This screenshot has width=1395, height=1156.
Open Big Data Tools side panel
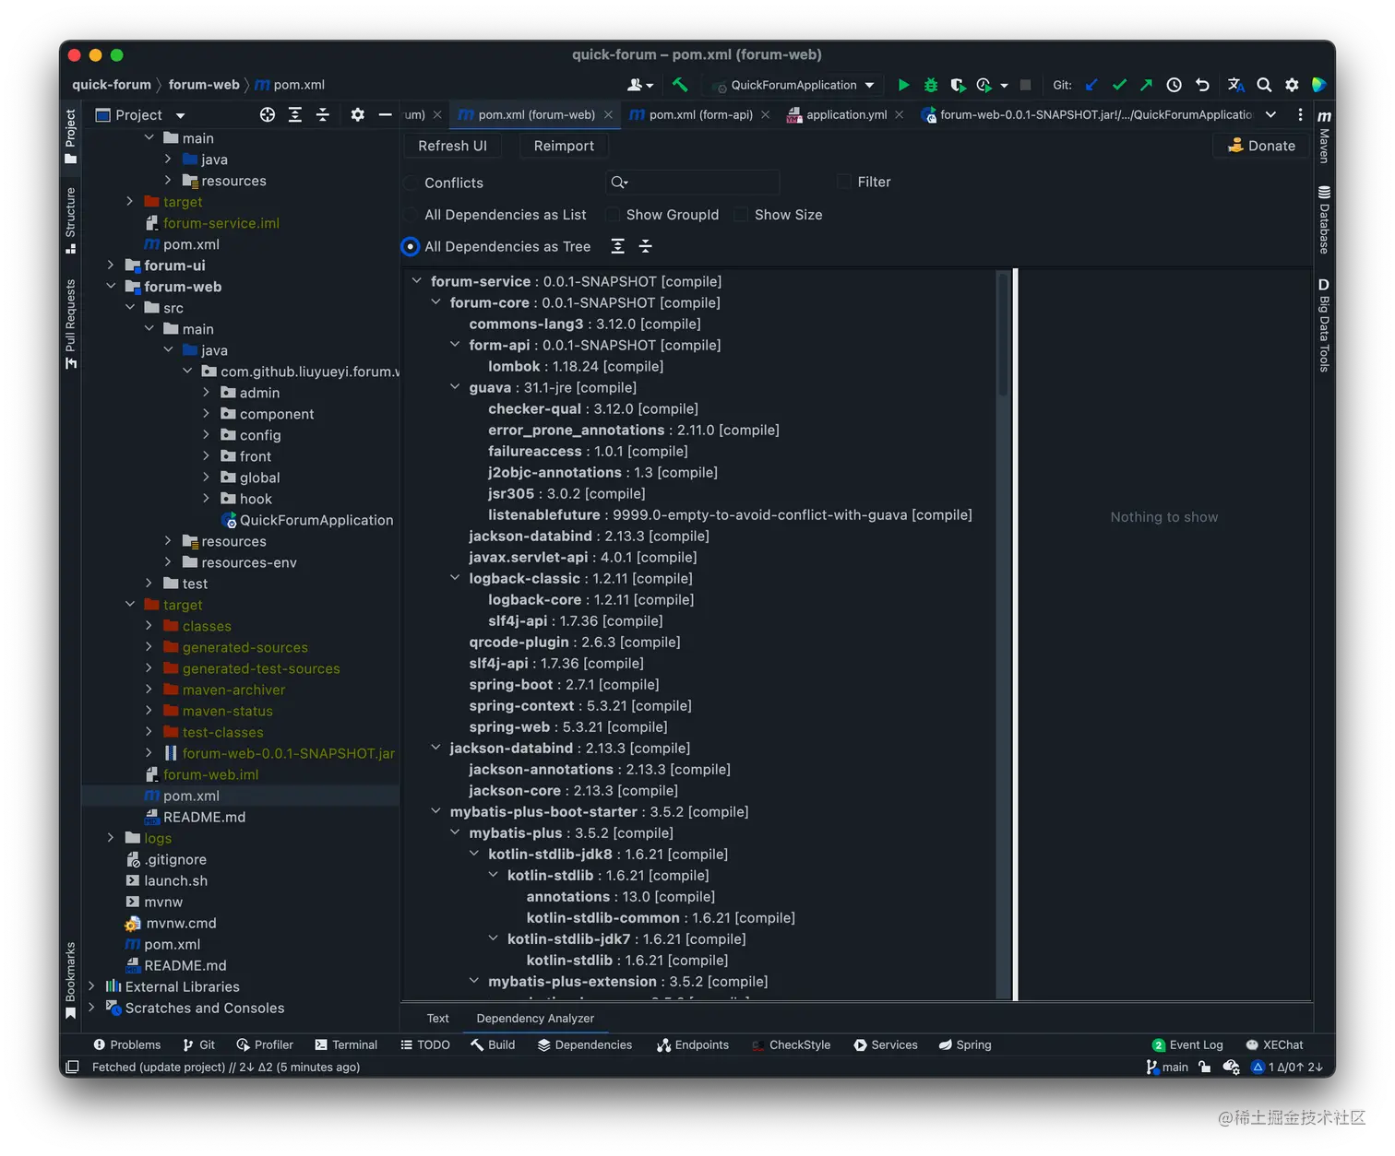(1324, 324)
